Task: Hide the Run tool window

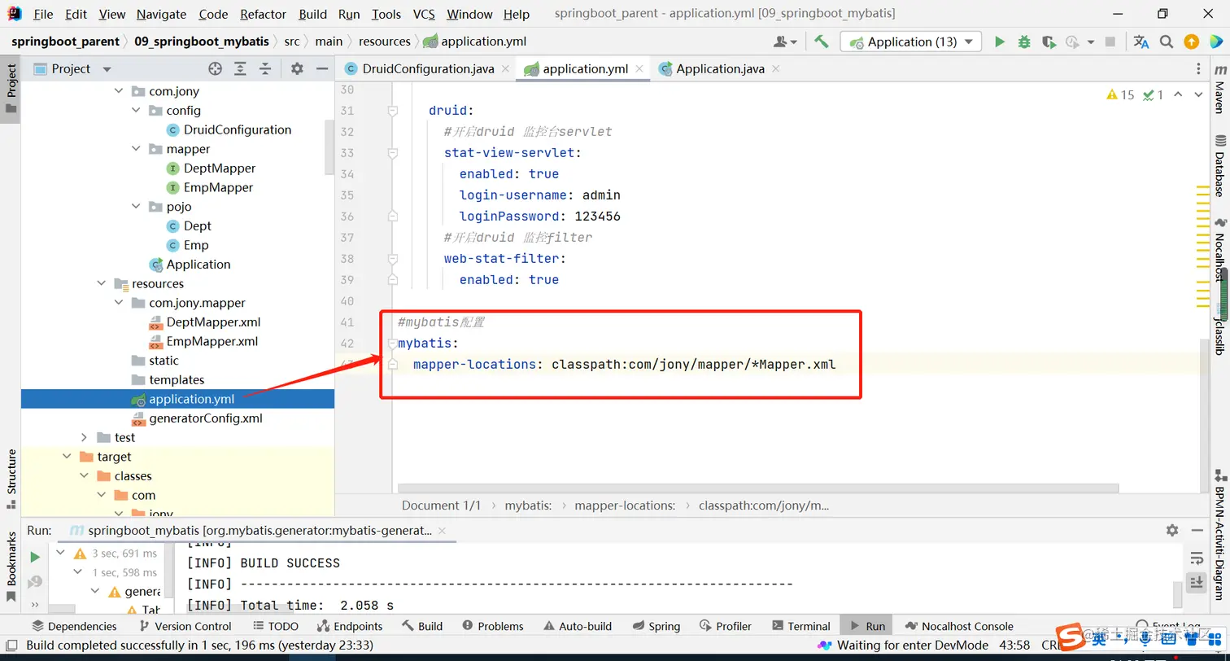Action: click(x=1197, y=530)
